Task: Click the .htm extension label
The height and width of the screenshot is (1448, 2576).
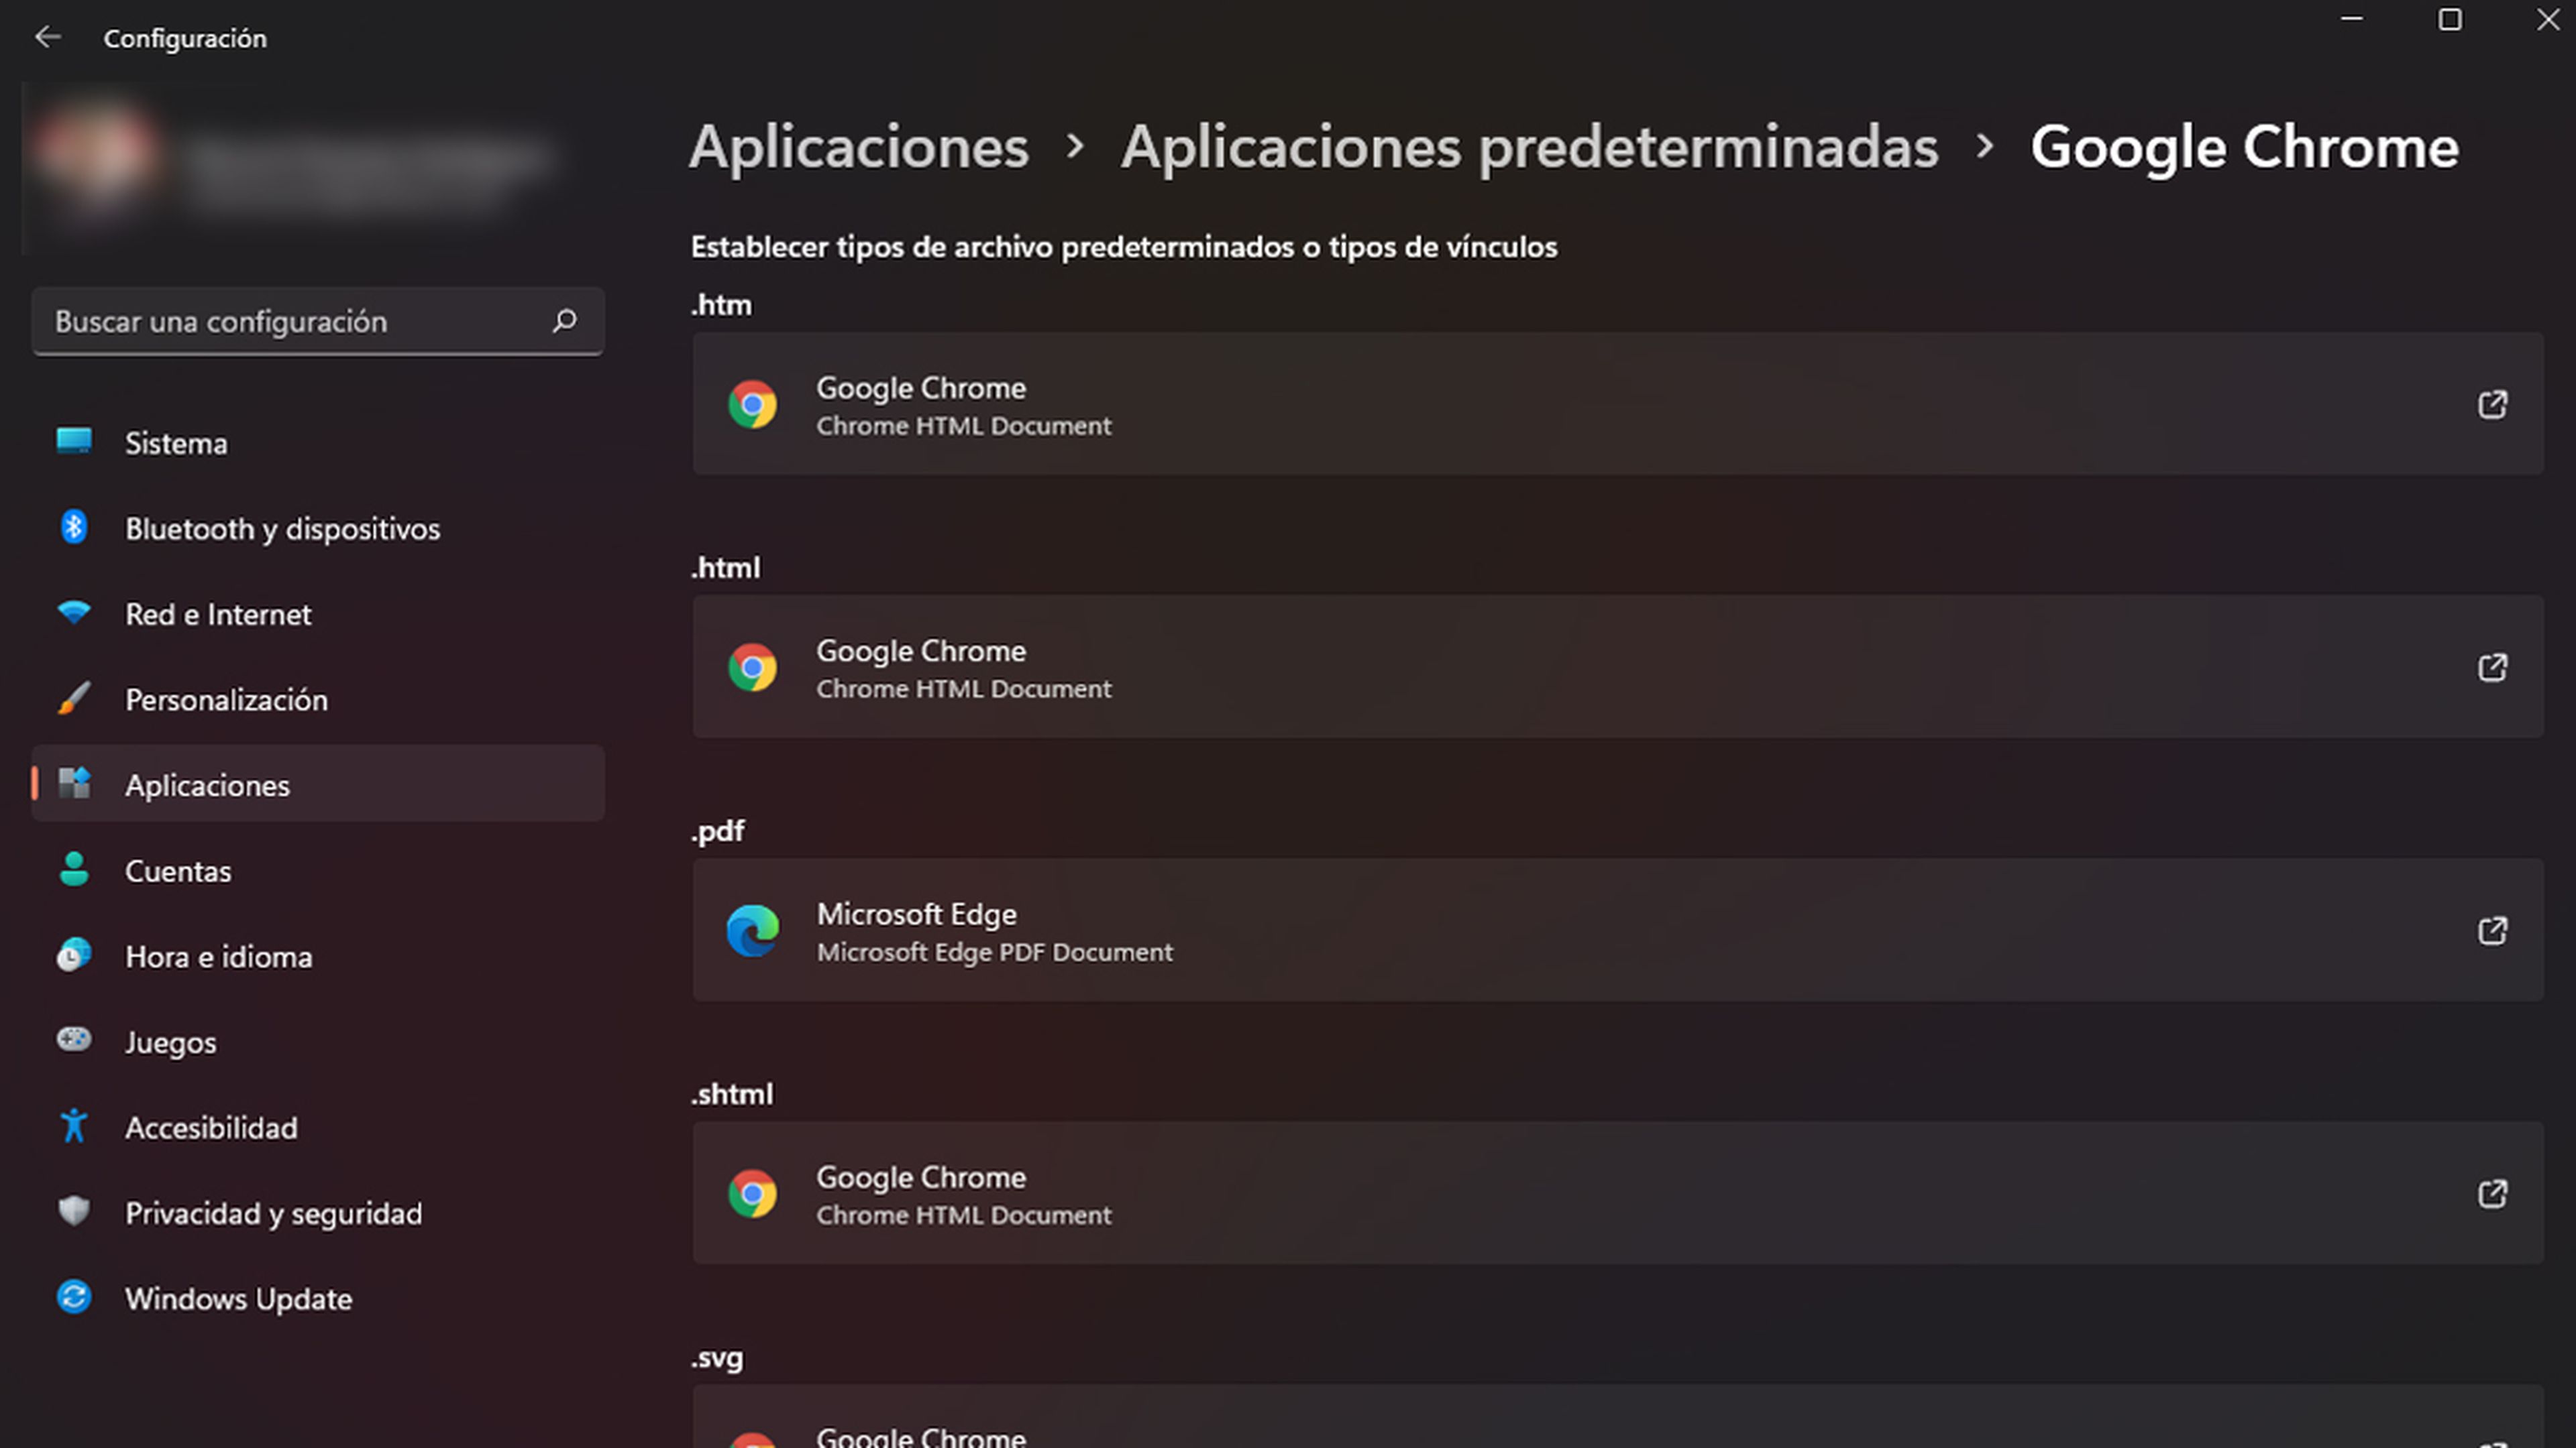Action: point(721,305)
